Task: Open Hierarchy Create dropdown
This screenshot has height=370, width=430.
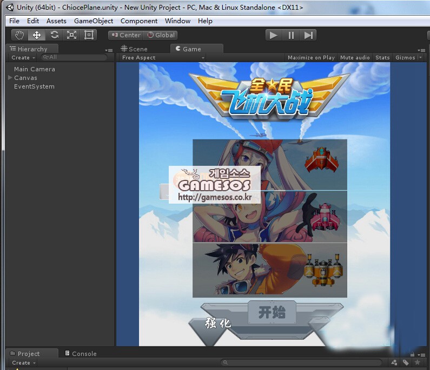Action: click(x=23, y=57)
